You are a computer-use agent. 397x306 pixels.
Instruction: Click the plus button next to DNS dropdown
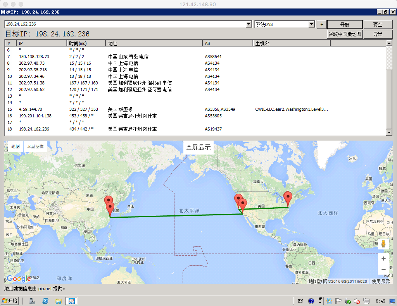321,24
